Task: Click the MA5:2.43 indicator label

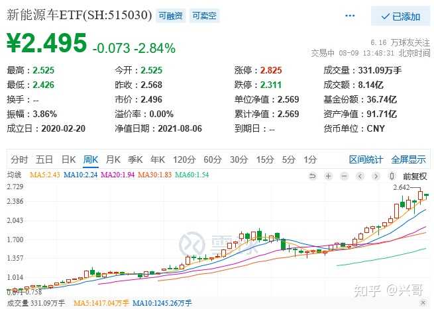Action: coord(45,175)
